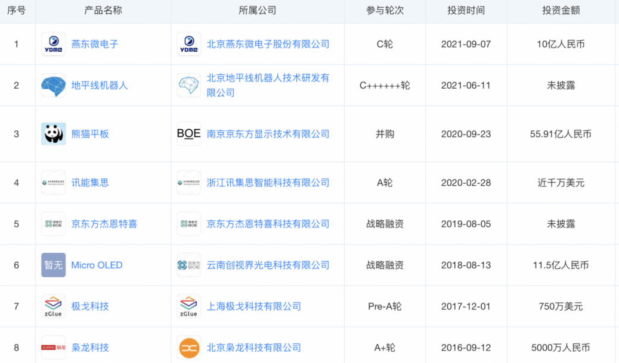Select the C轮 round cell
This screenshot has height=363, width=619.
(385, 44)
